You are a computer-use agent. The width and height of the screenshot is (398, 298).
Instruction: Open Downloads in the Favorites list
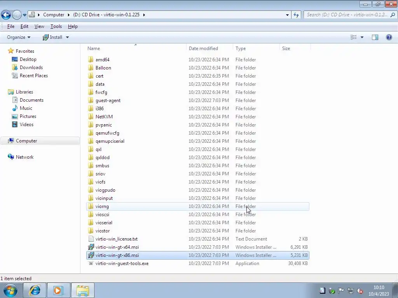pyautogui.click(x=31, y=68)
